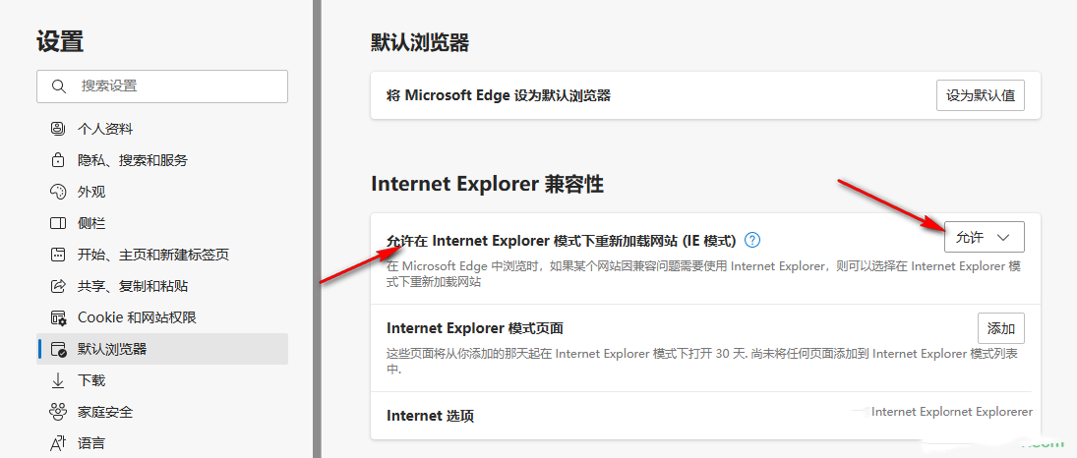The width and height of the screenshot is (1077, 458).
Task: Click the profile icon beside 个人资料
Action: click(58, 129)
